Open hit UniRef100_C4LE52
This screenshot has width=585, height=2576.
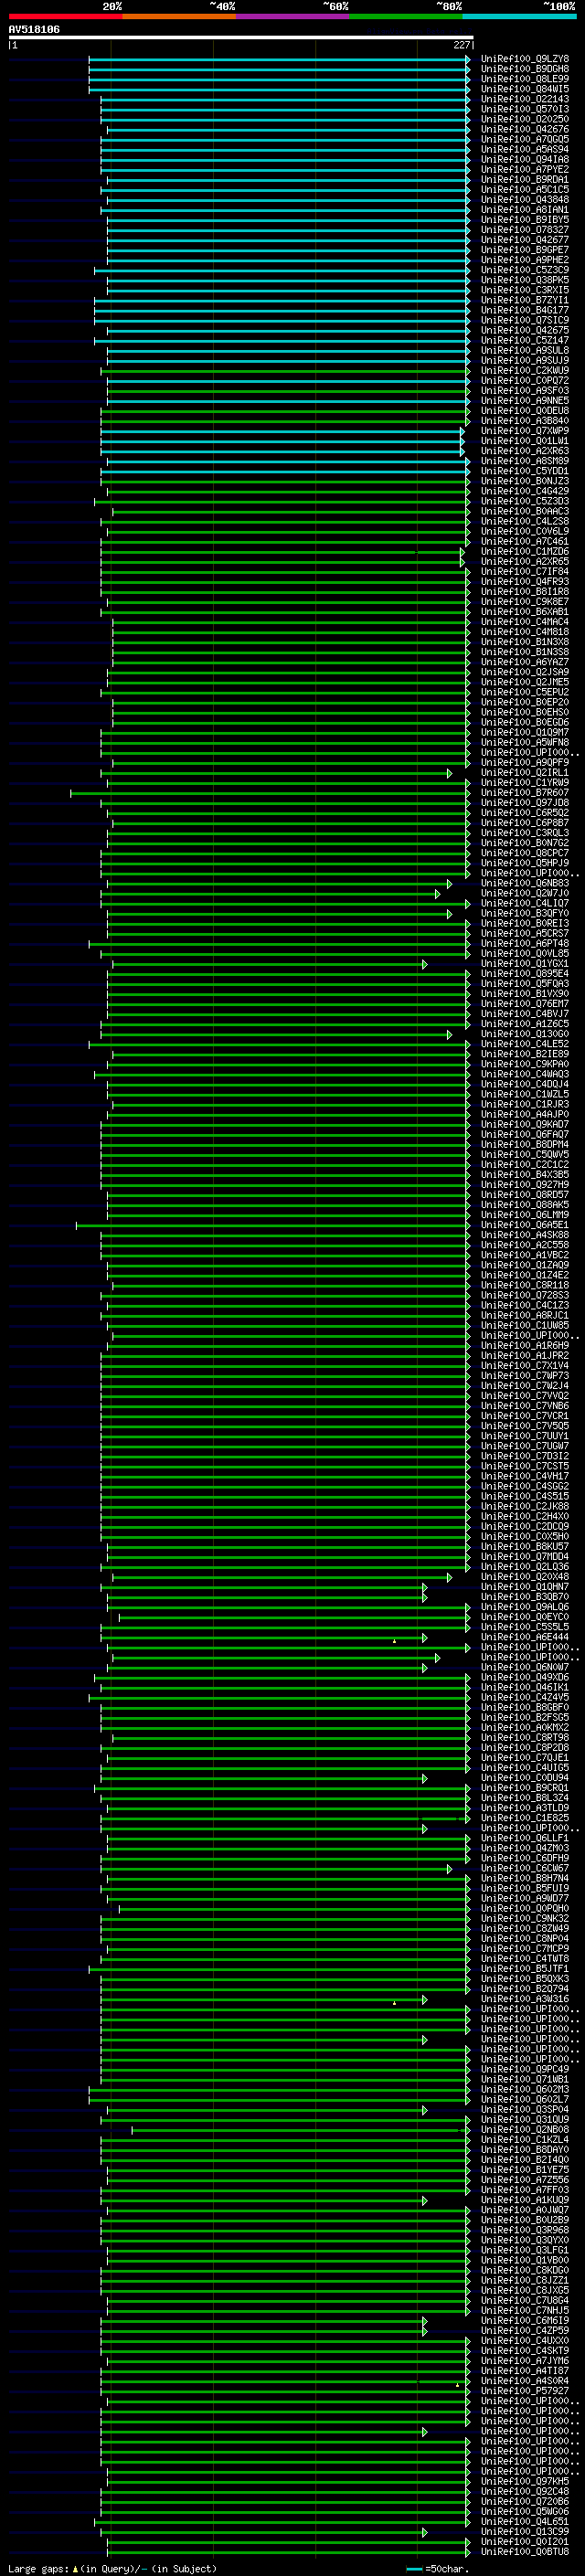[x=525, y=1044]
